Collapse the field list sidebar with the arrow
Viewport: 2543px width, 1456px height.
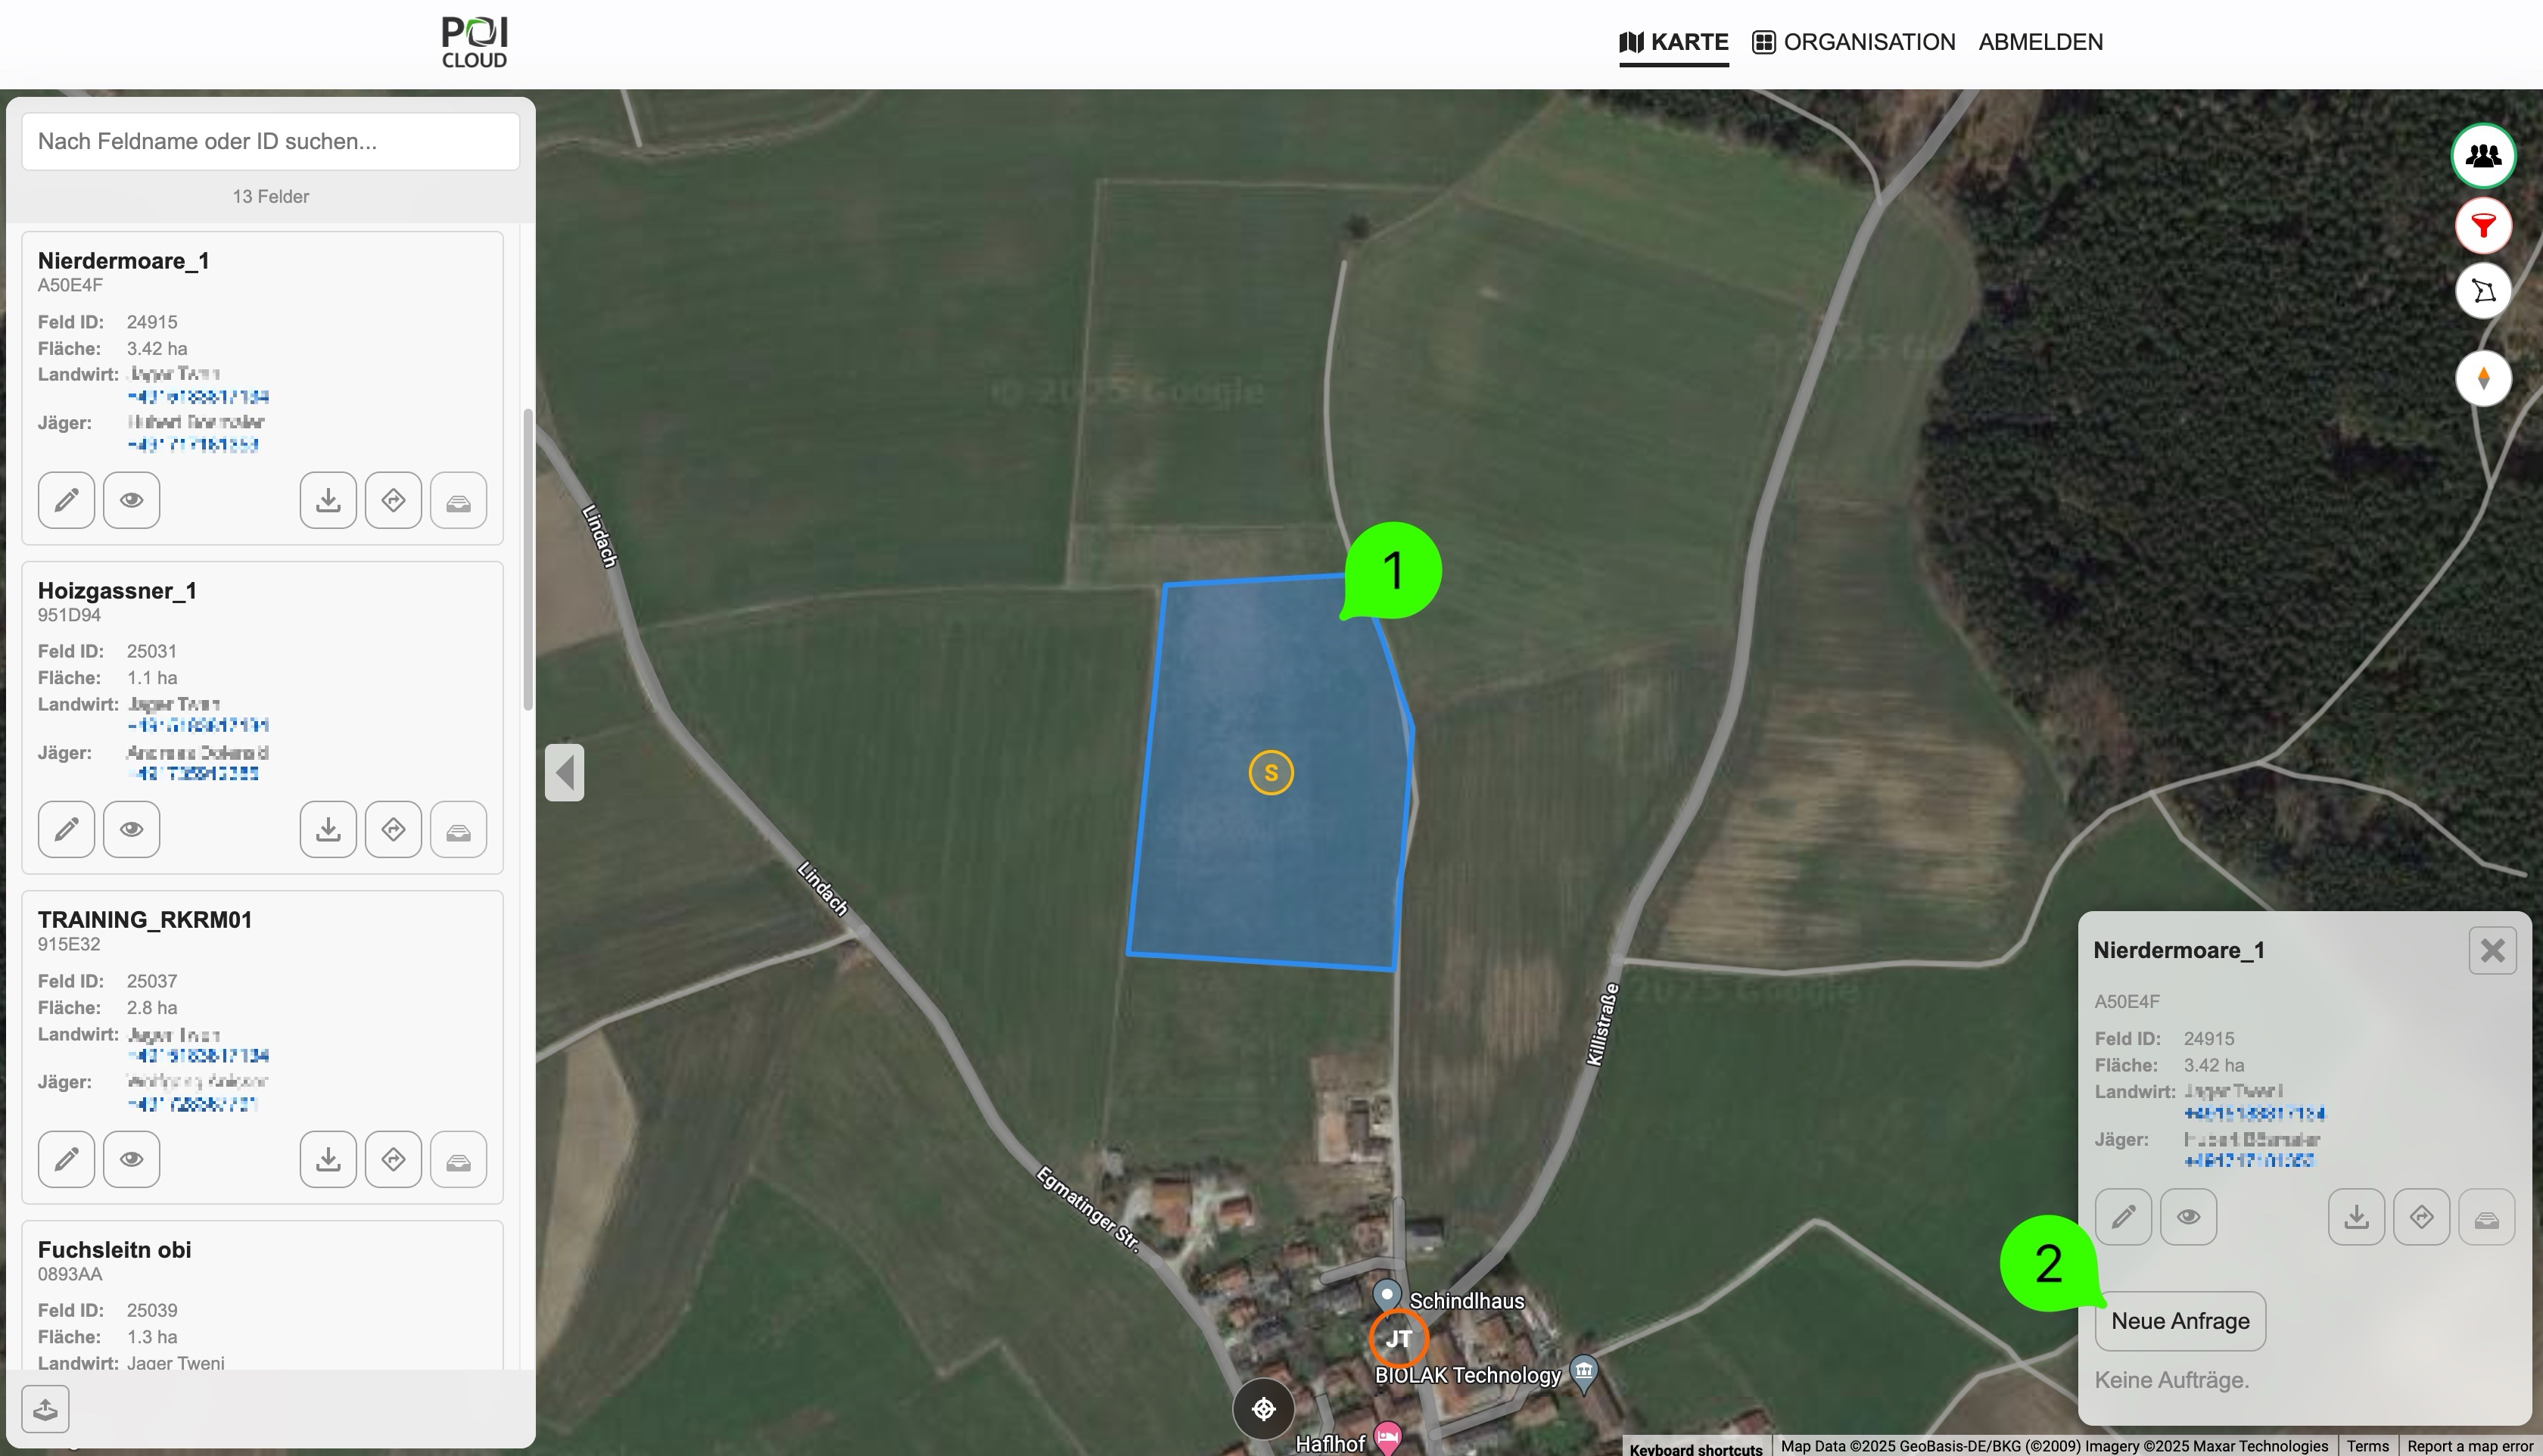coord(565,772)
